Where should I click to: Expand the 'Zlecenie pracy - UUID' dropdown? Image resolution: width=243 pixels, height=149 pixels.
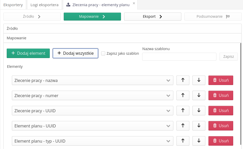[92, 111]
